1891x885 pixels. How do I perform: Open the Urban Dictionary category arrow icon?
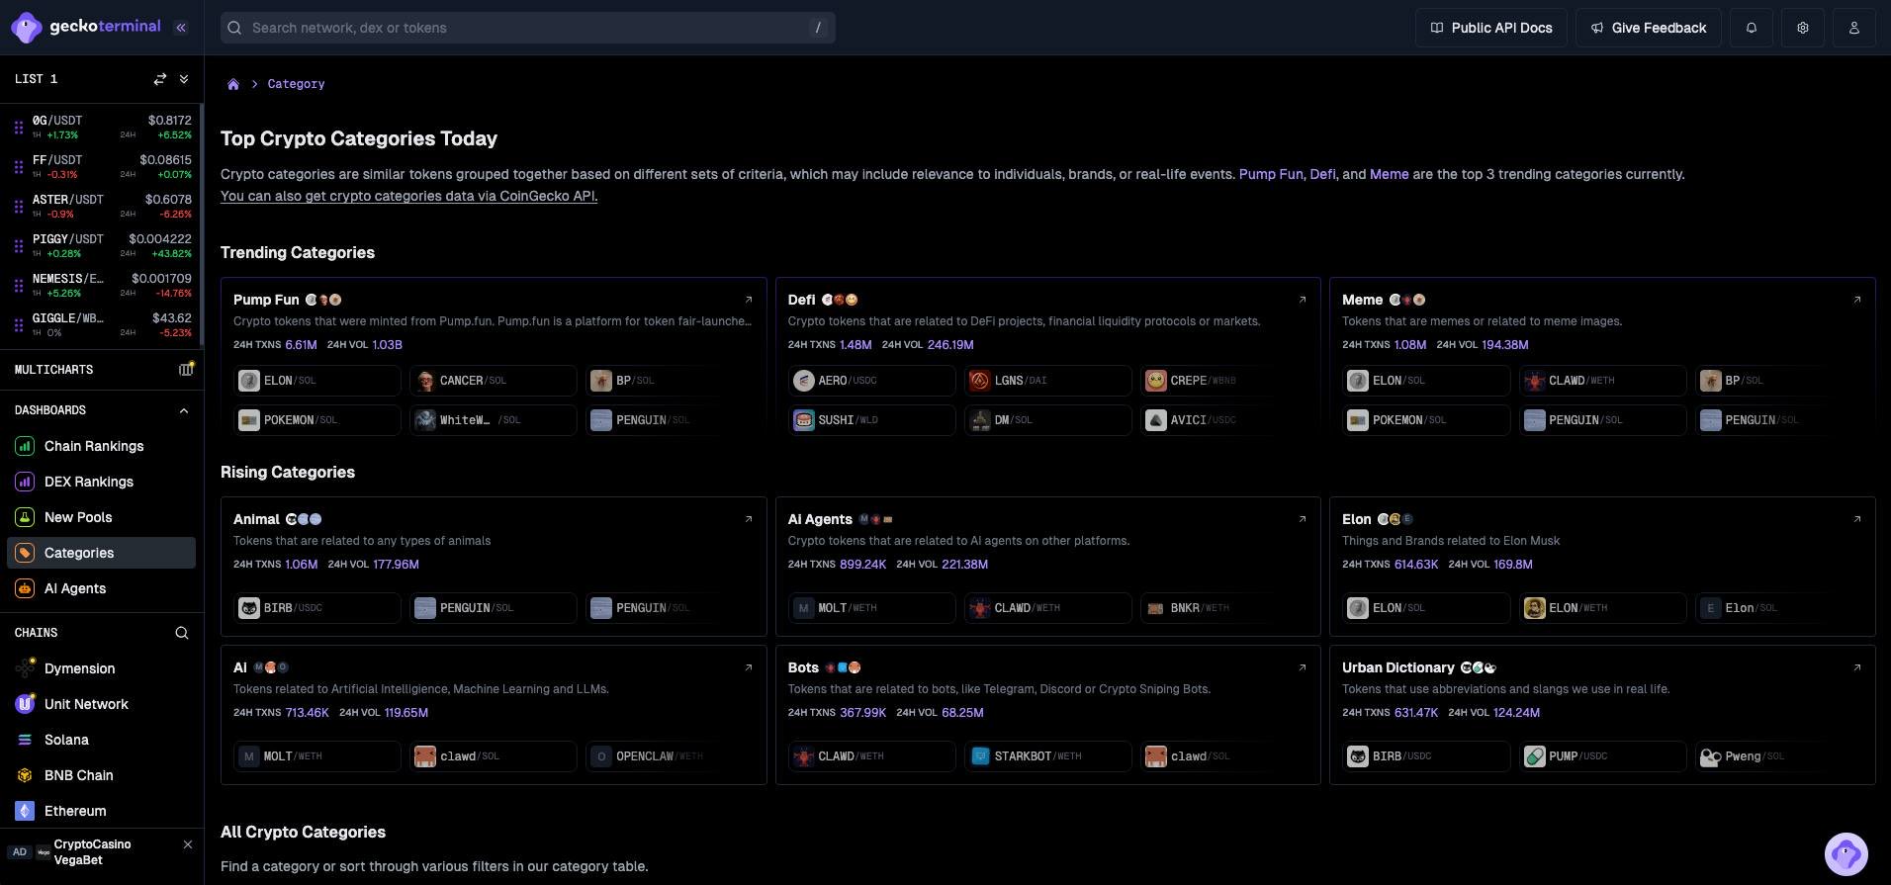(1856, 667)
